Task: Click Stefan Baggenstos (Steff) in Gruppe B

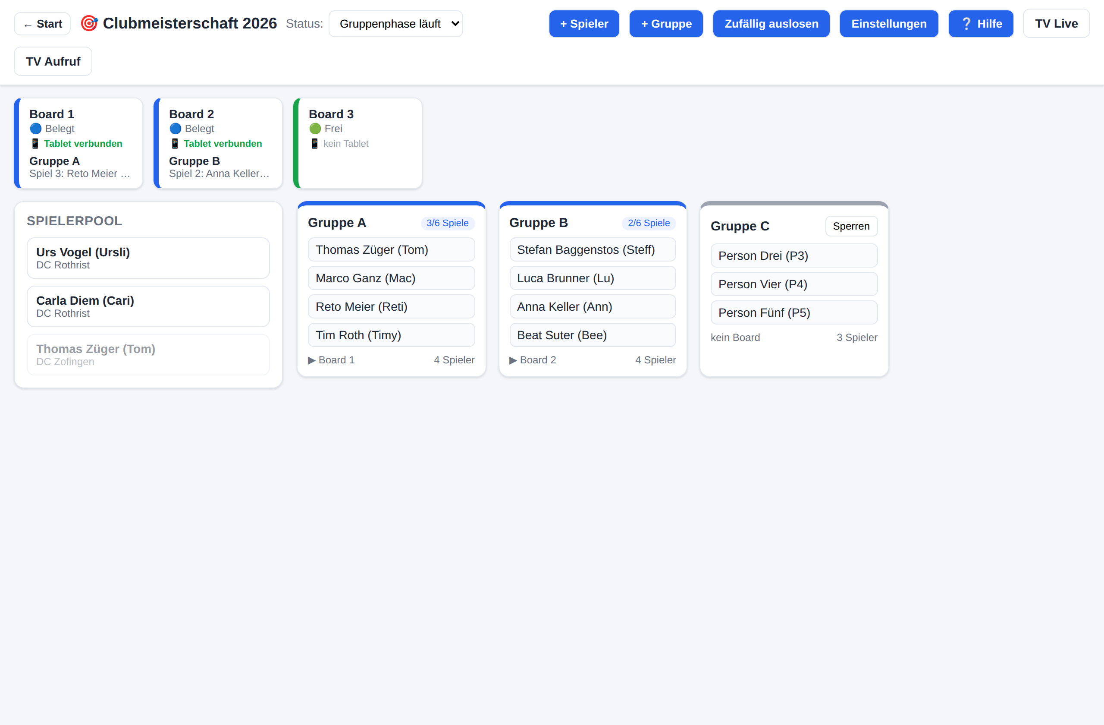Action: 593,250
